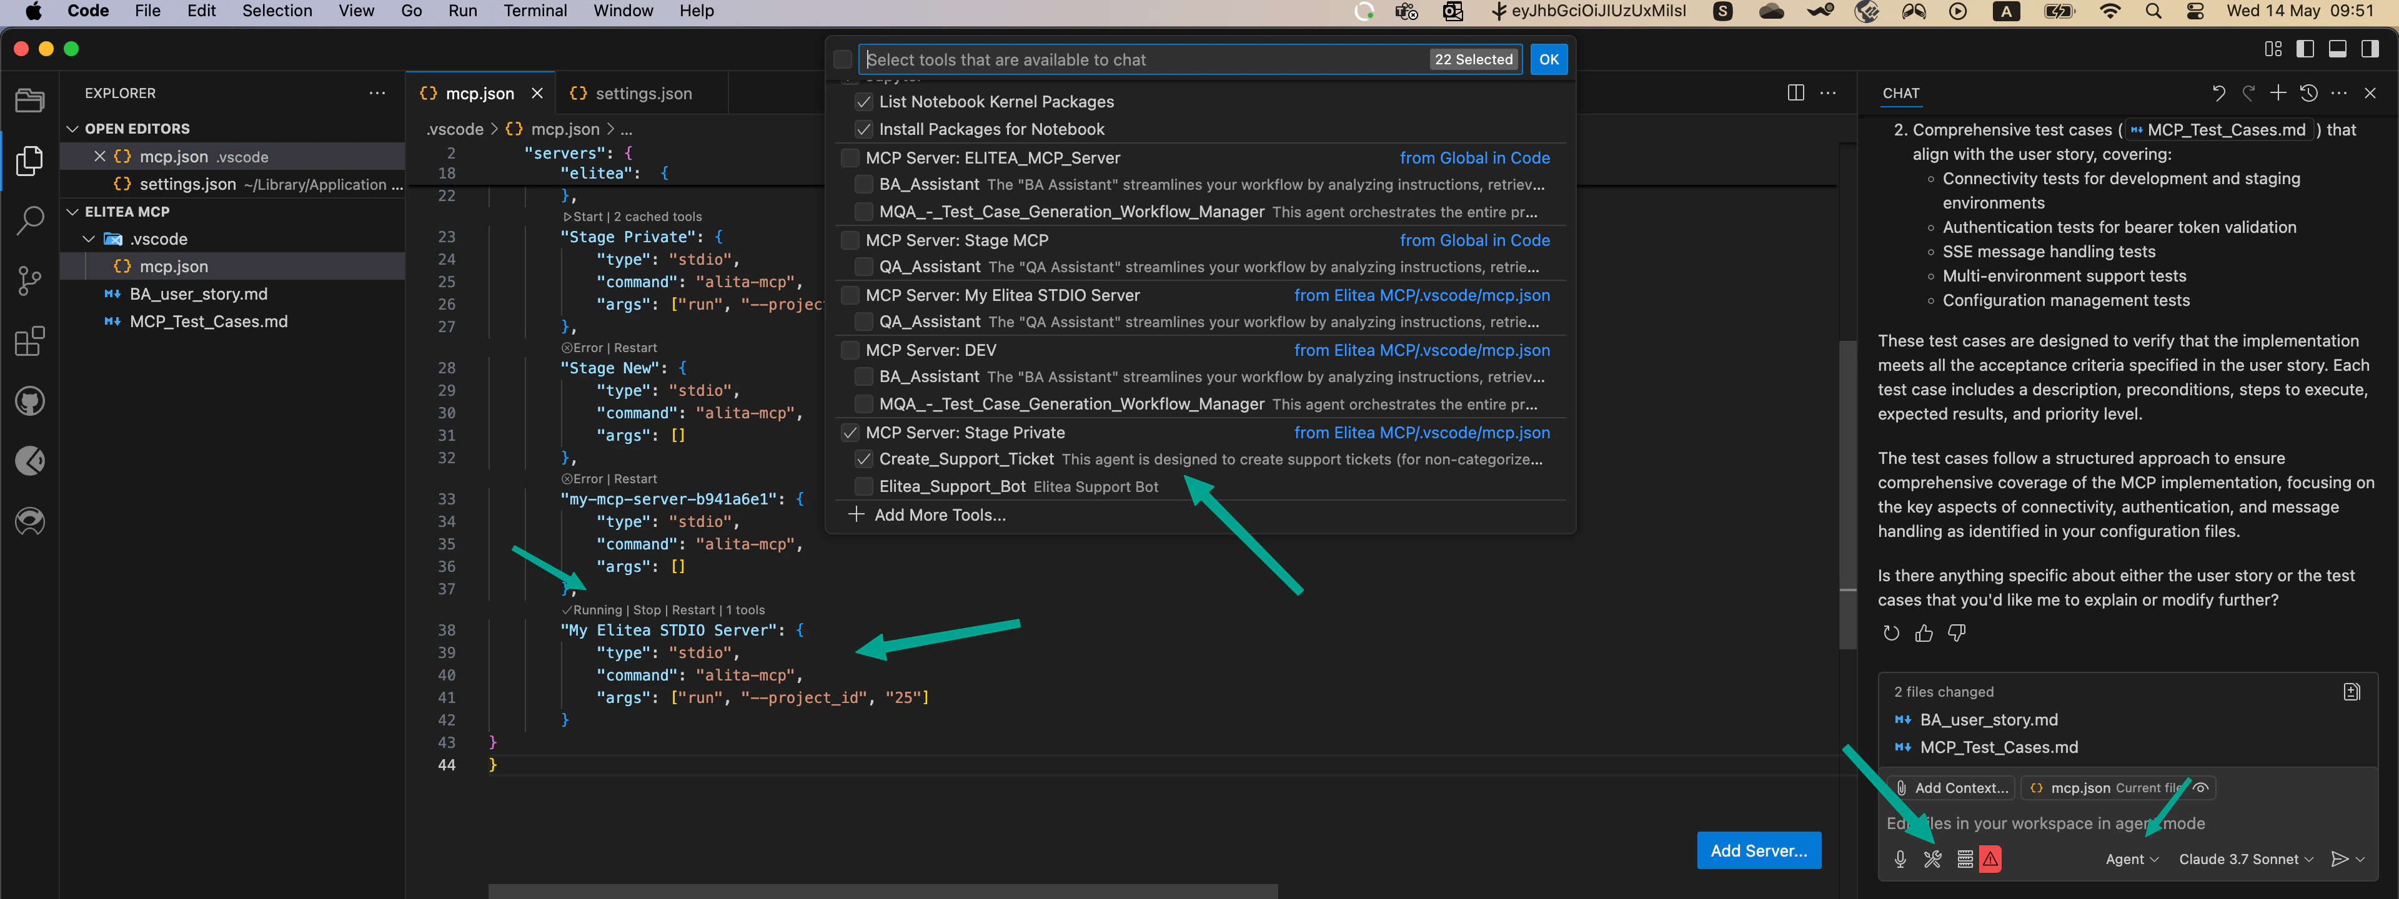Open the Terminal menu in the menu bar

[x=535, y=10]
